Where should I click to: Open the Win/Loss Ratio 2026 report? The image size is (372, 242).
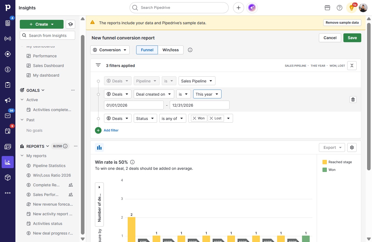[x=52, y=175]
